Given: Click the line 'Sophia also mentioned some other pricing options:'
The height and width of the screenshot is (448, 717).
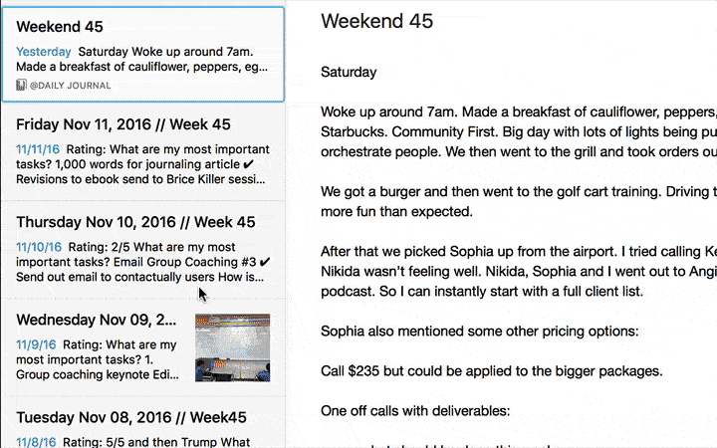Looking at the screenshot, I should (480, 331).
